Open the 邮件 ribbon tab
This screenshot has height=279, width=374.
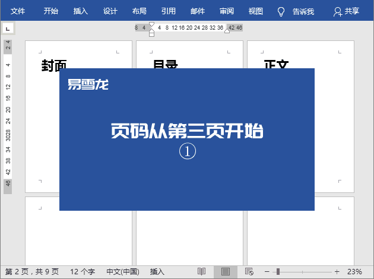[x=198, y=11]
